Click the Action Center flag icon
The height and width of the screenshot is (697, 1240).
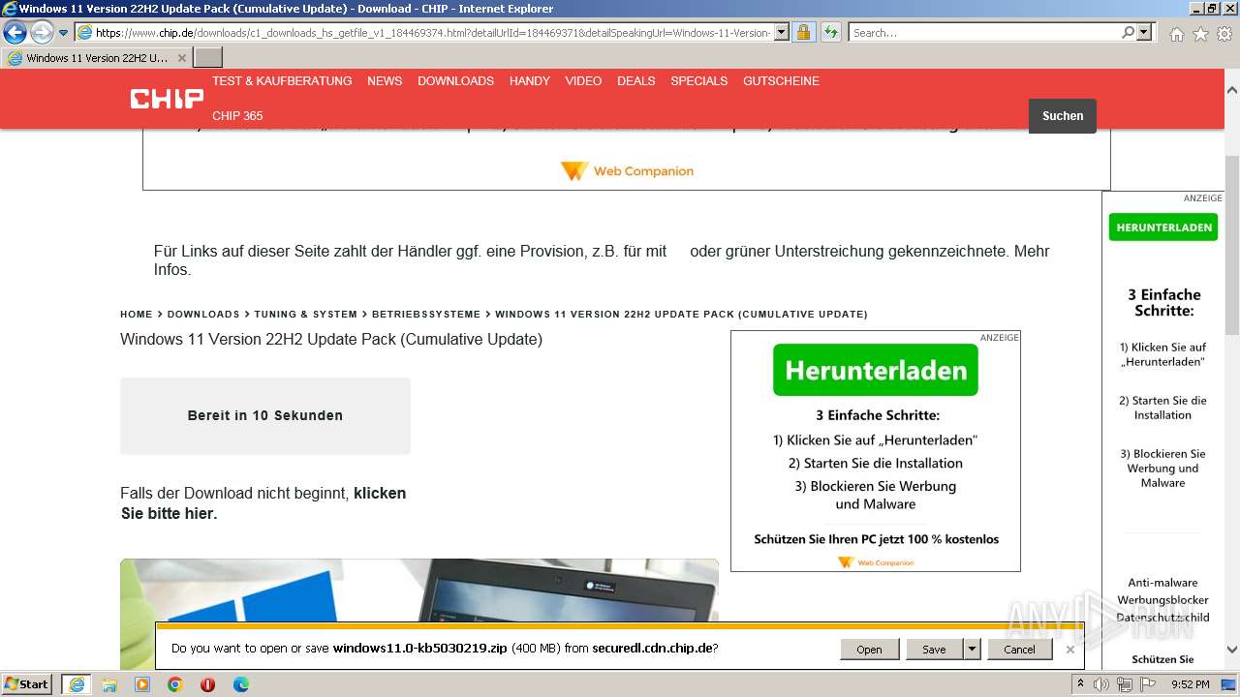[x=1148, y=684]
